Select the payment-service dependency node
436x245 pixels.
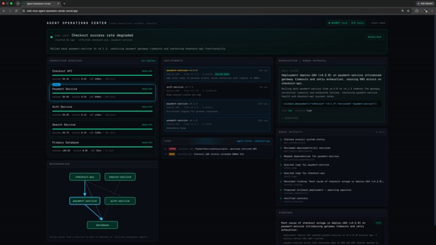[x=85, y=201]
